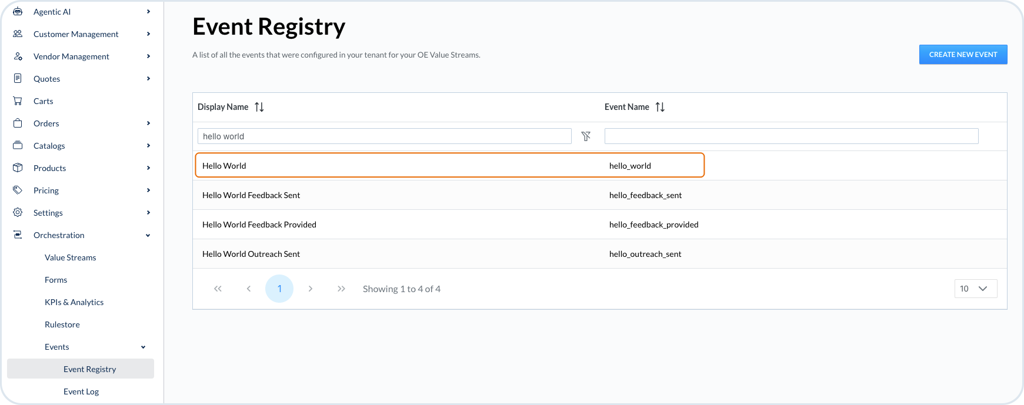Collapse the Orchestration menu section

point(148,235)
